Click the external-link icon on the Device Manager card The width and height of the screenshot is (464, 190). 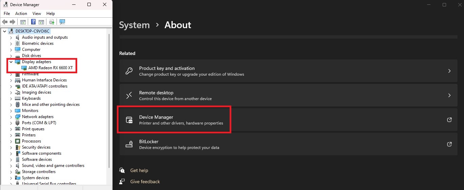[449, 120]
